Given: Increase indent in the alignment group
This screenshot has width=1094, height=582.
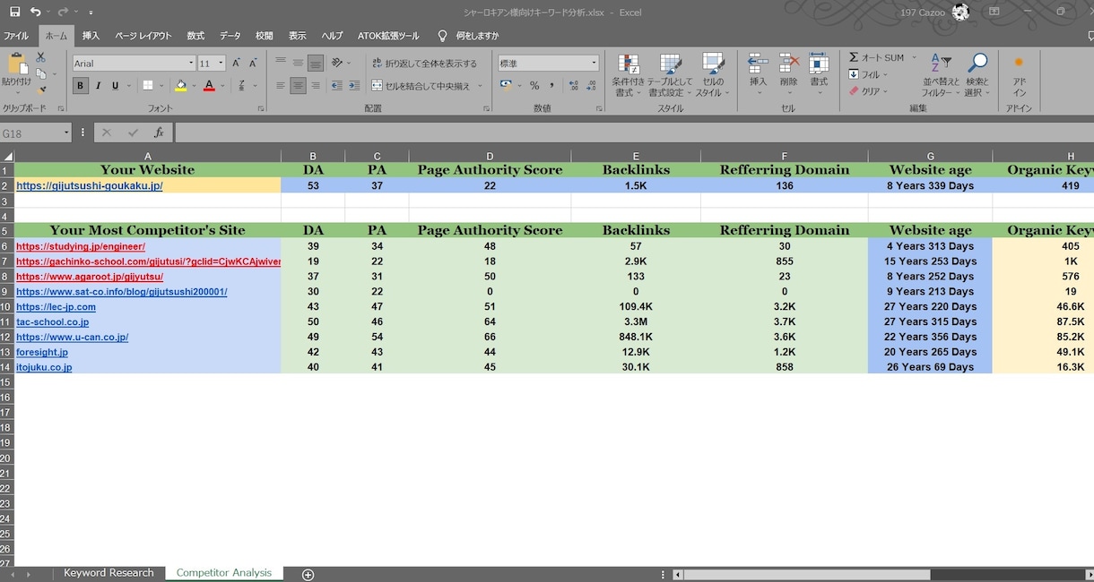Looking at the screenshot, I should coord(355,86).
